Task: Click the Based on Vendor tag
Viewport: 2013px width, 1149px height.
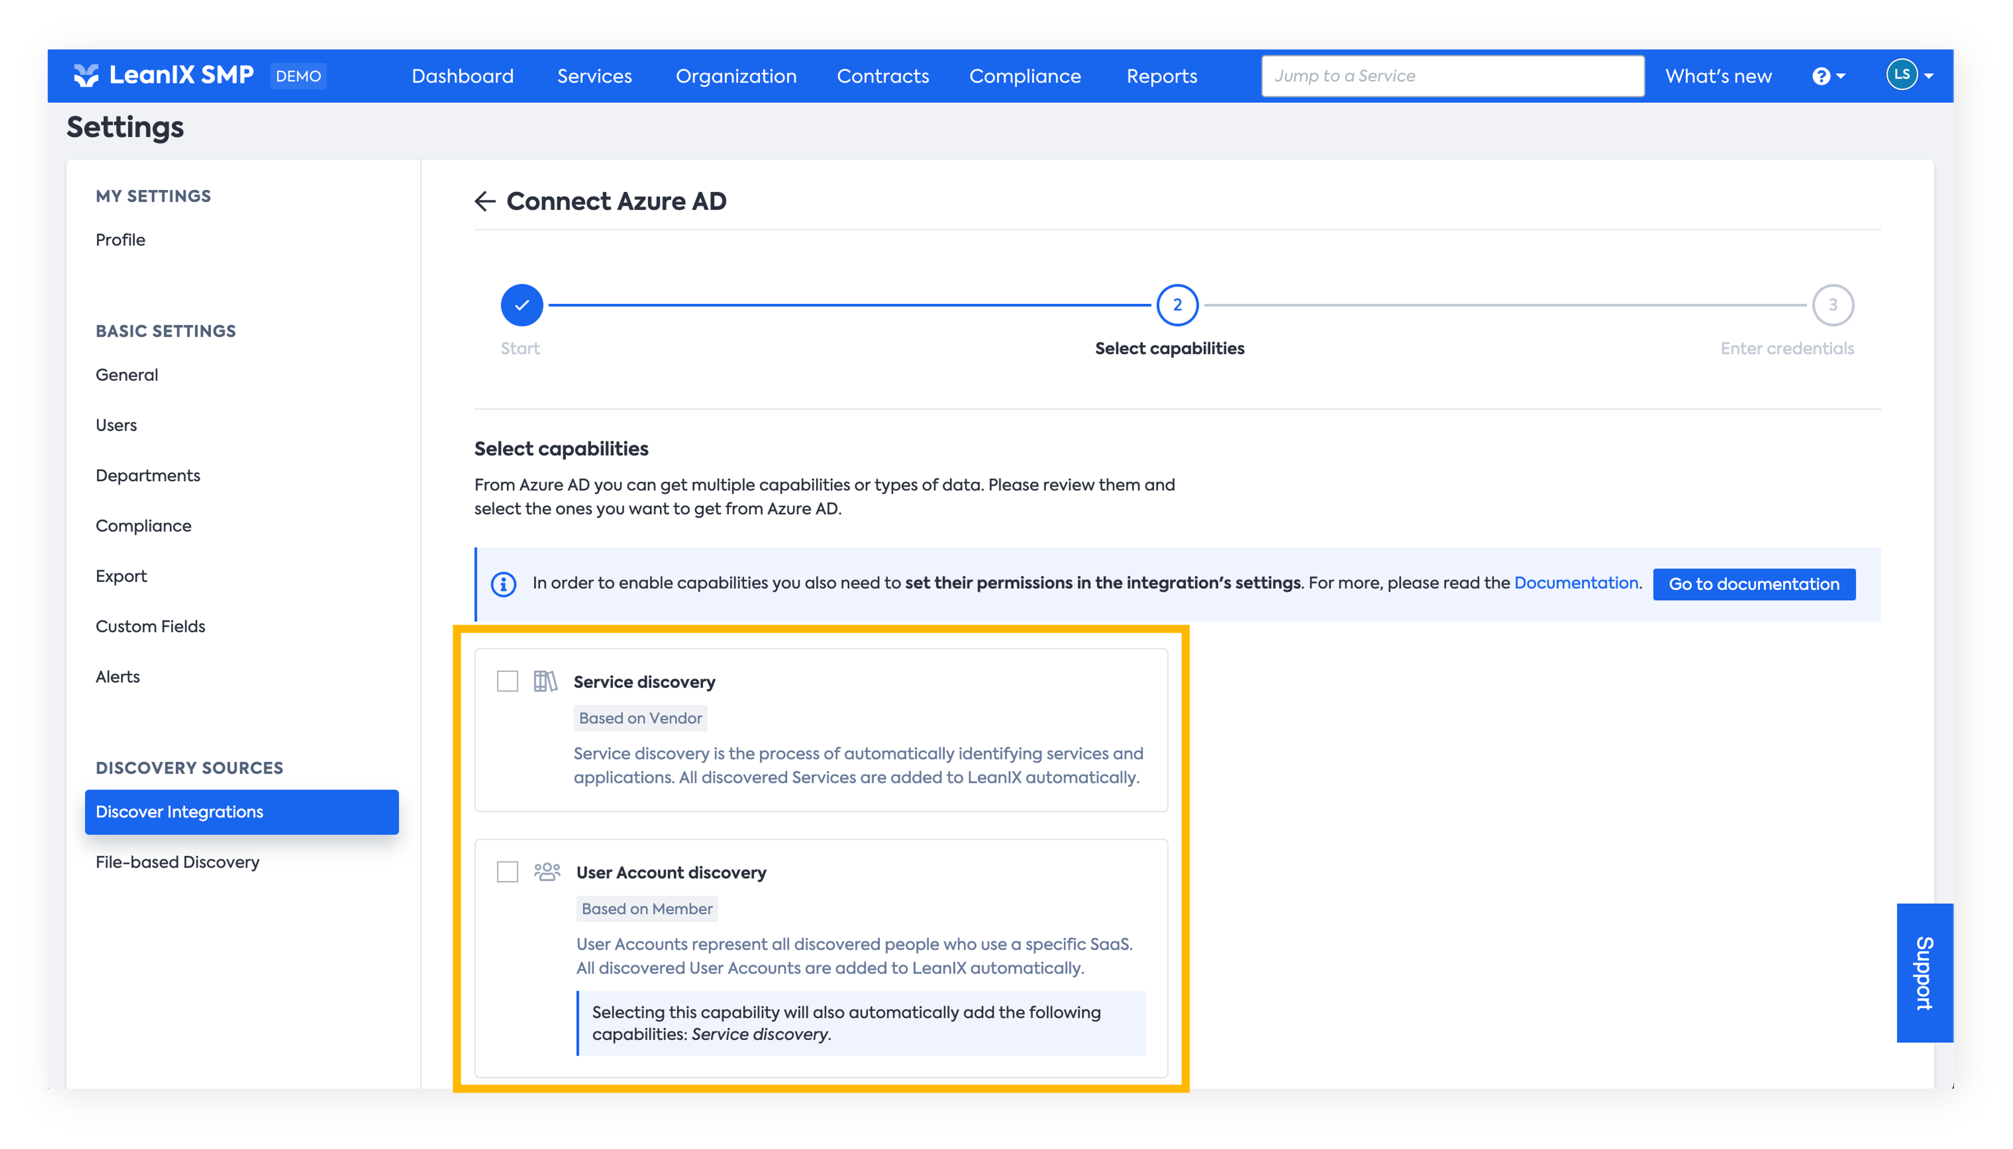Action: (x=640, y=718)
